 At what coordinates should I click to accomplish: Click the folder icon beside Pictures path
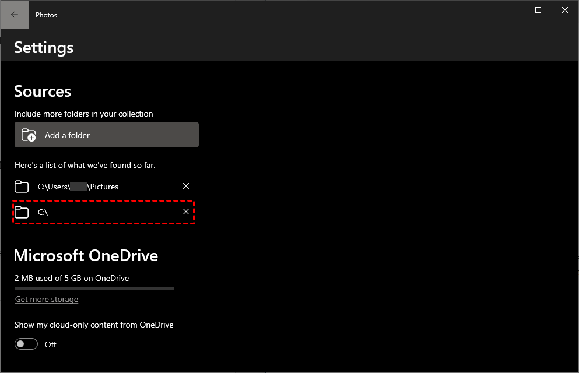tap(22, 186)
